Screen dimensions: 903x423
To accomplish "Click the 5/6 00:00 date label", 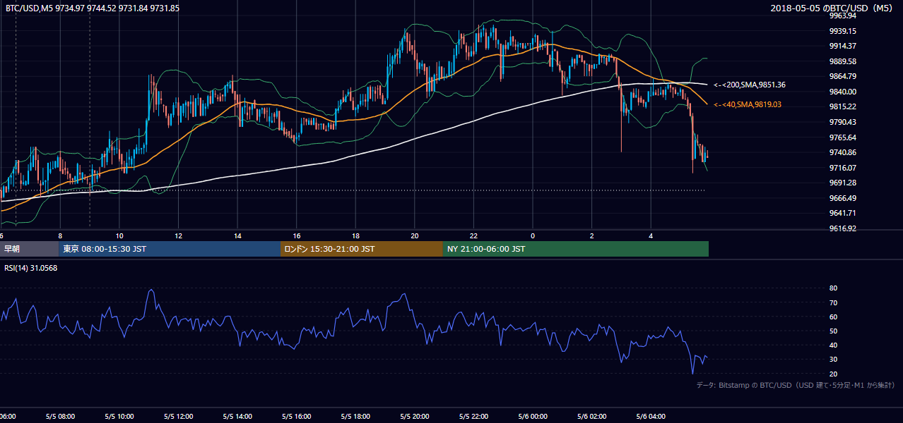I will point(533,417).
